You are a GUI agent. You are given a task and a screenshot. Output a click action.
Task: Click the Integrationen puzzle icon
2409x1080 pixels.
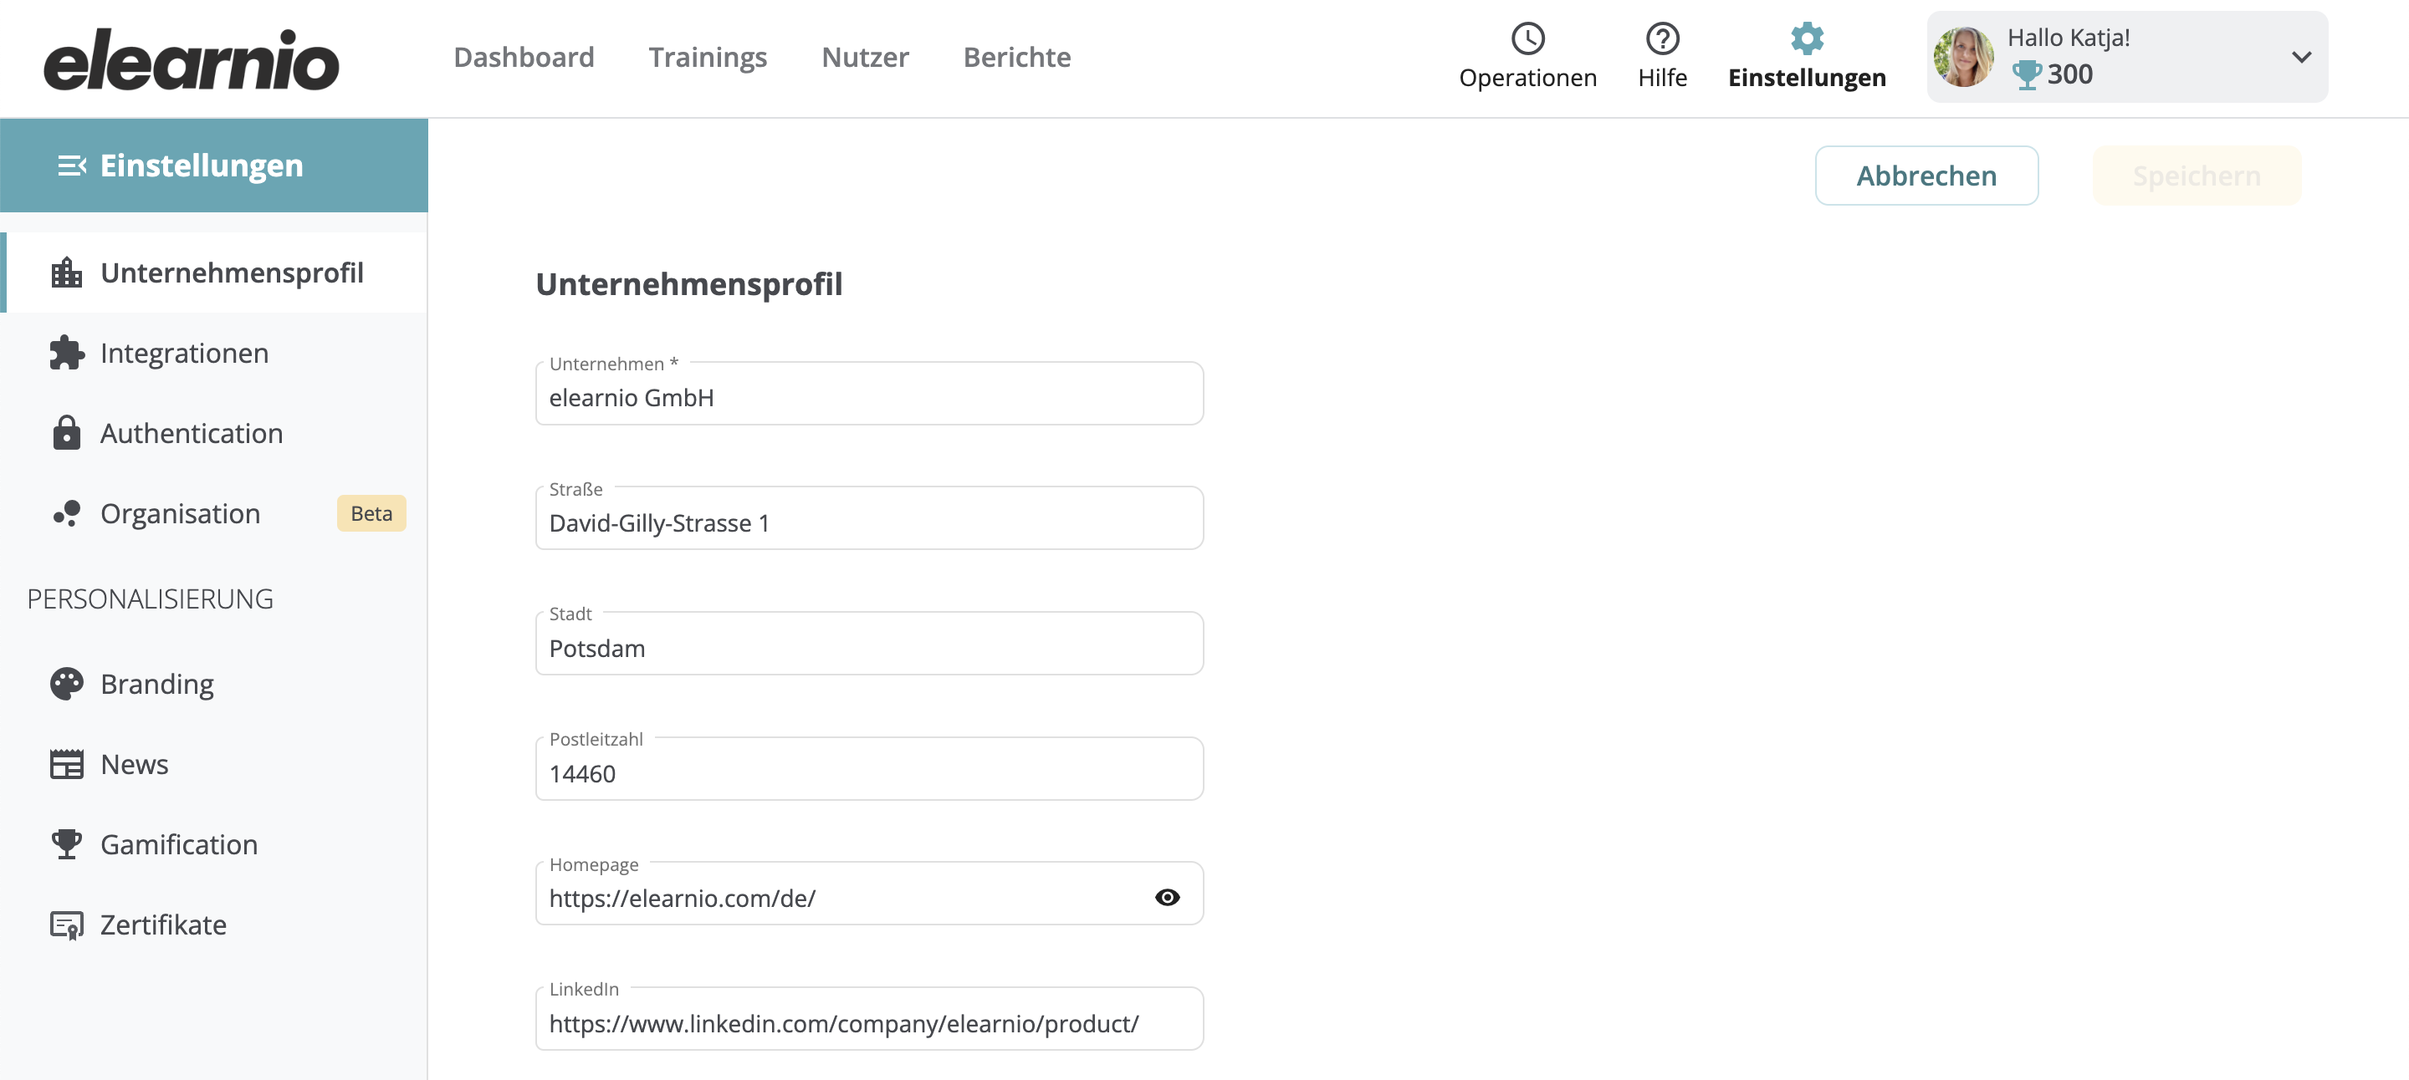(66, 353)
